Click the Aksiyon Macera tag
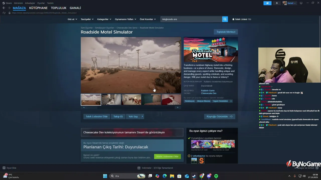 coord(204,101)
